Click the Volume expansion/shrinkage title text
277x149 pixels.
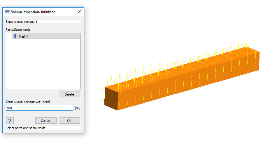pos(33,12)
